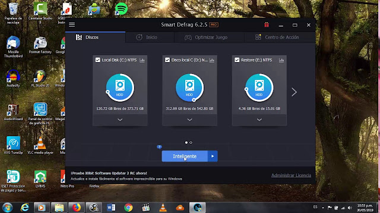Minimize the Smart Defrag window
The image size is (380, 213).
click(281, 25)
